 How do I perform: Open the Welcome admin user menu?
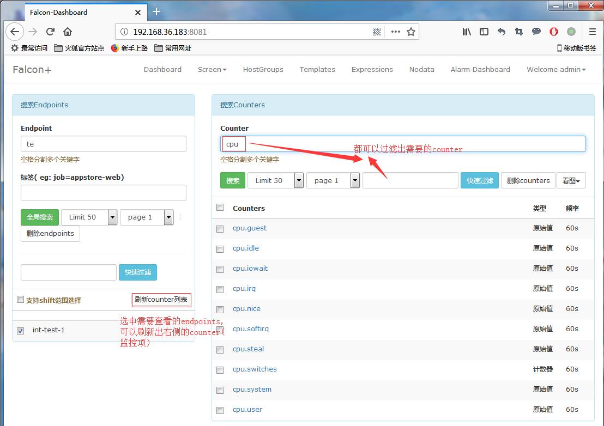click(x=556, y=70)
